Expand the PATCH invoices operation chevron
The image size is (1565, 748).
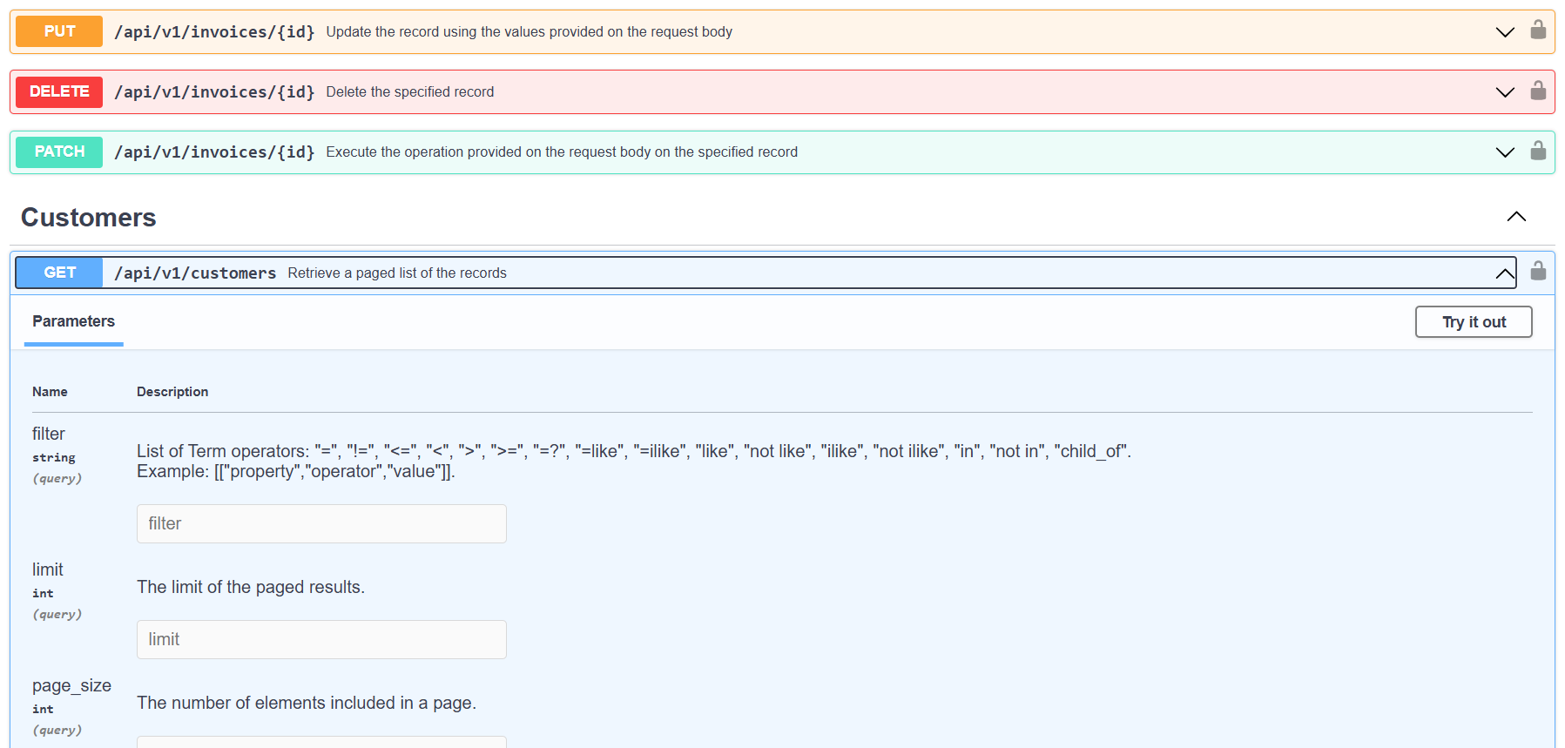pos(1504,152)
